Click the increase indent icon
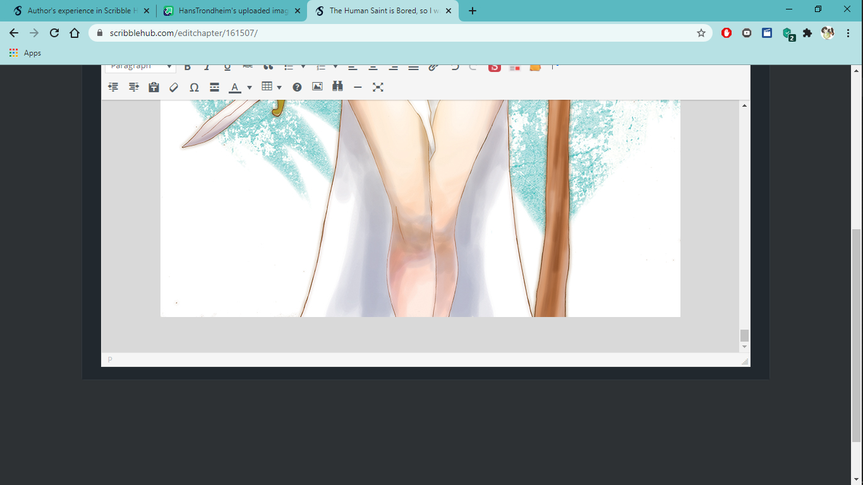863x485 pixels. click(133, 87)
